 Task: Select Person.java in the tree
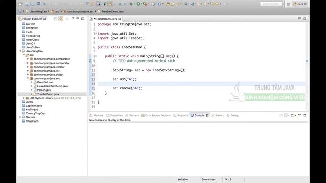click(44, 90)
